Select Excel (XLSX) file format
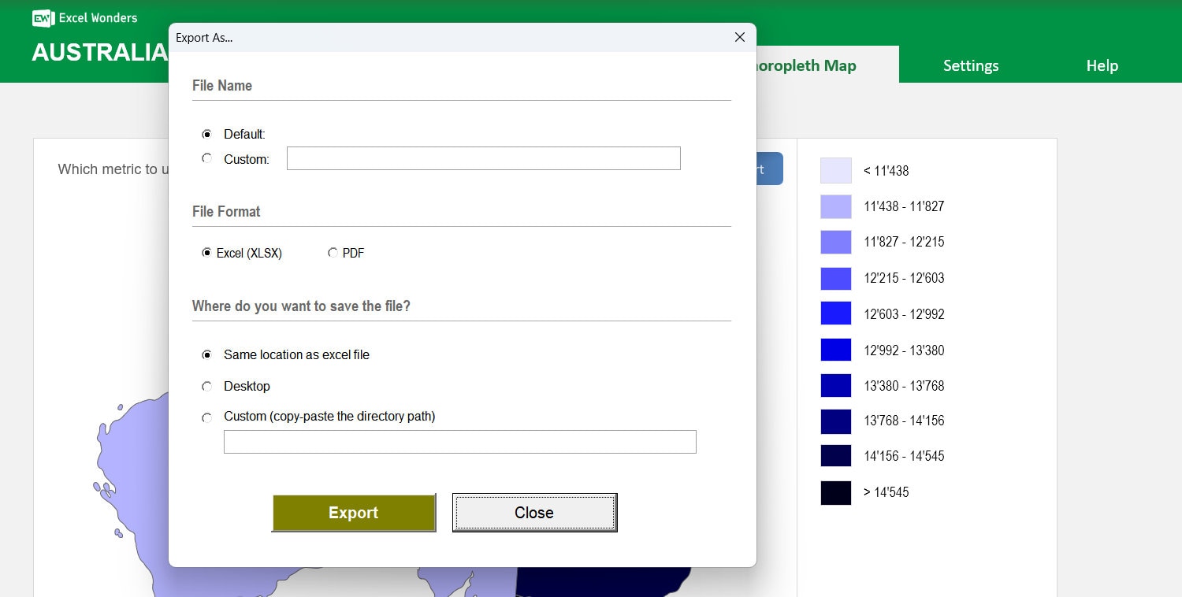This screenshot has height=597, width=1182. [207, 252]
